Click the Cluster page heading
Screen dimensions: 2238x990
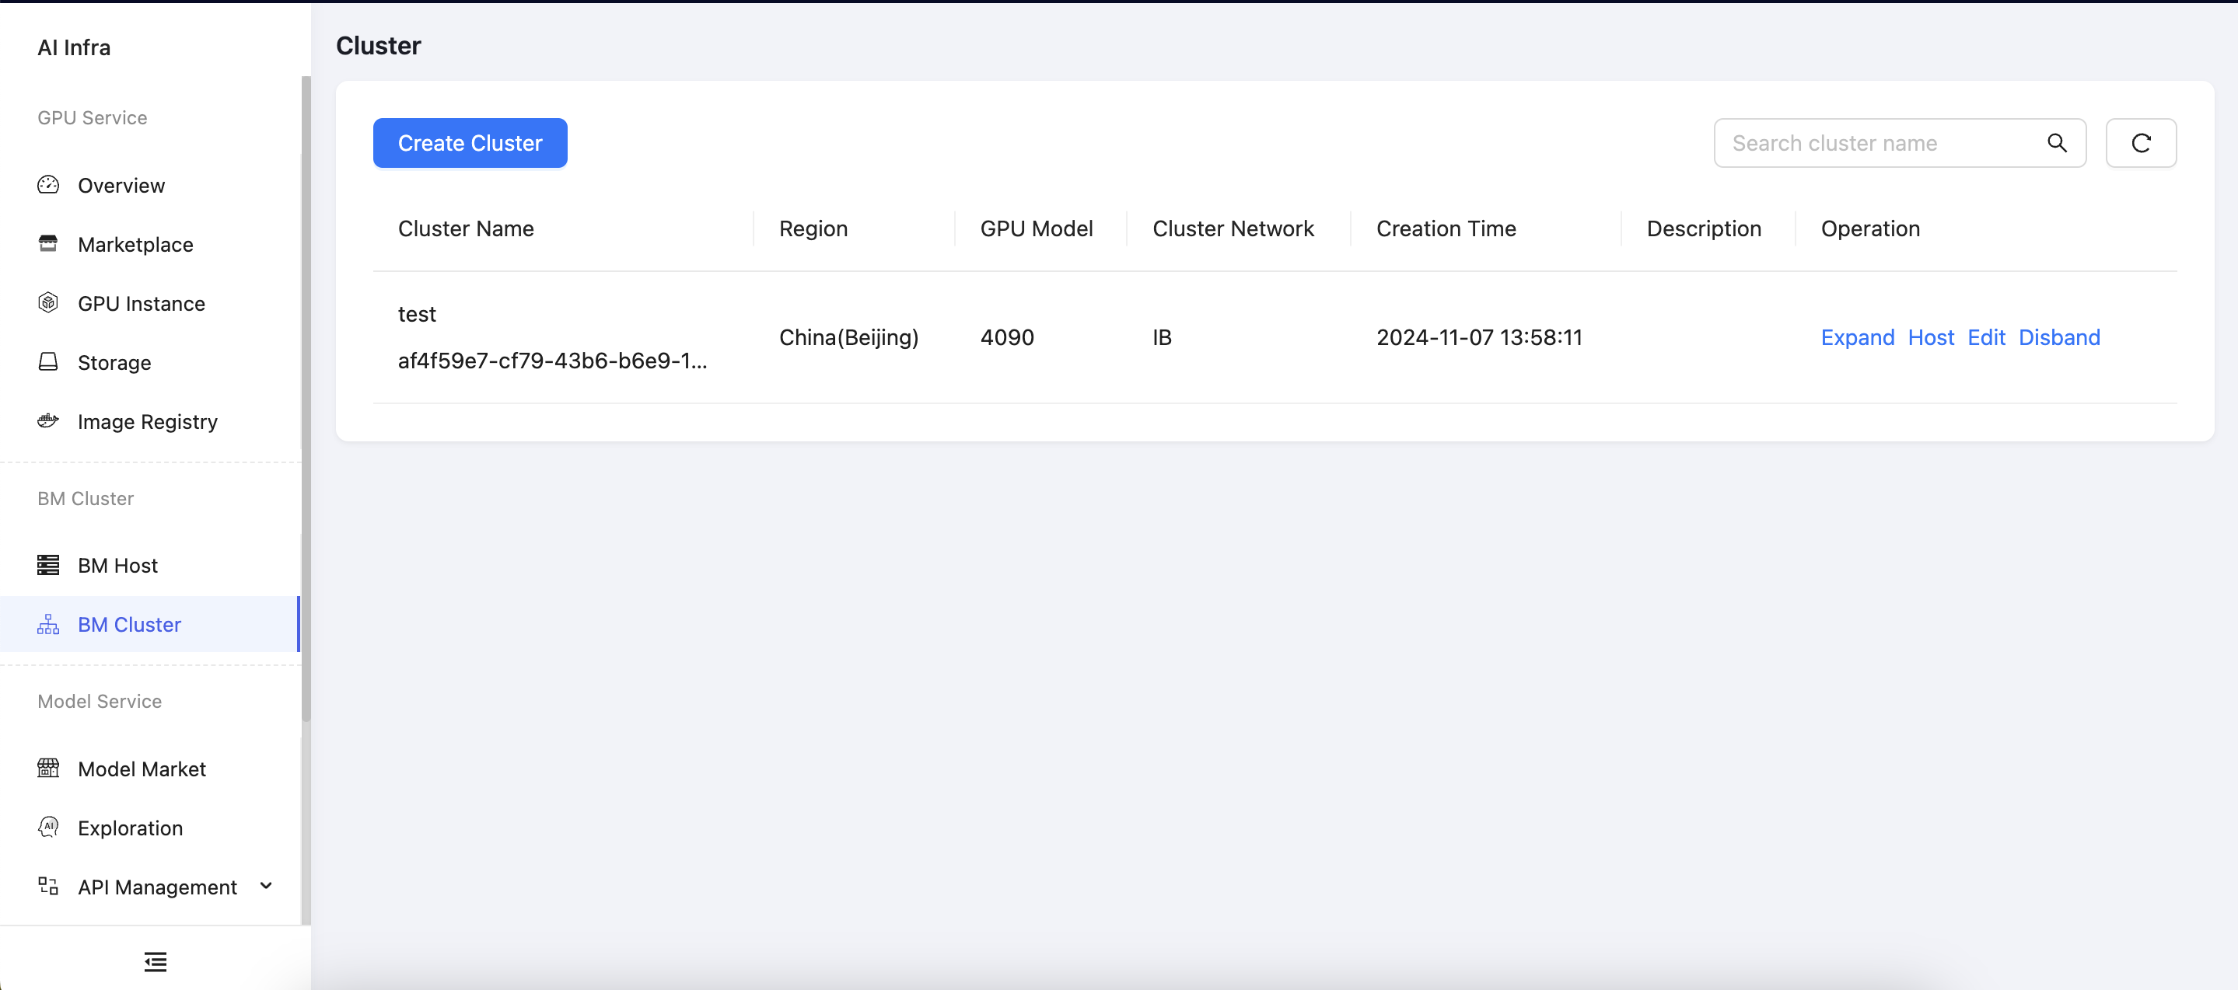click(378, 45)
